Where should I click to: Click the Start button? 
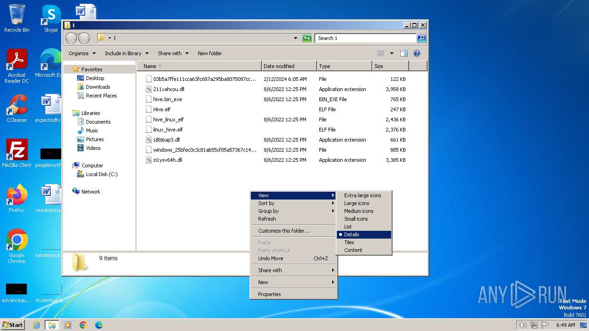(13, 325)
